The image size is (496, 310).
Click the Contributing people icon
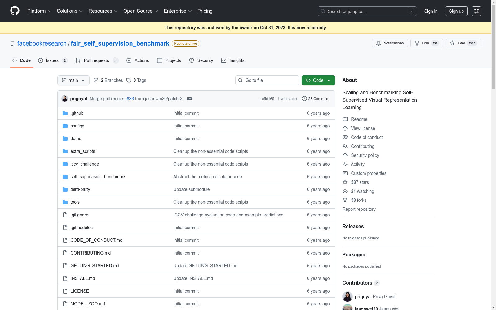pyautogui.click(x=345, y=146)
